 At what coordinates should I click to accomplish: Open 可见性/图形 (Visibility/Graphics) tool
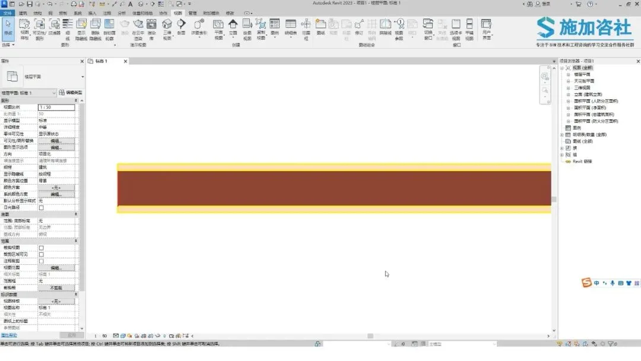[39, 30]
